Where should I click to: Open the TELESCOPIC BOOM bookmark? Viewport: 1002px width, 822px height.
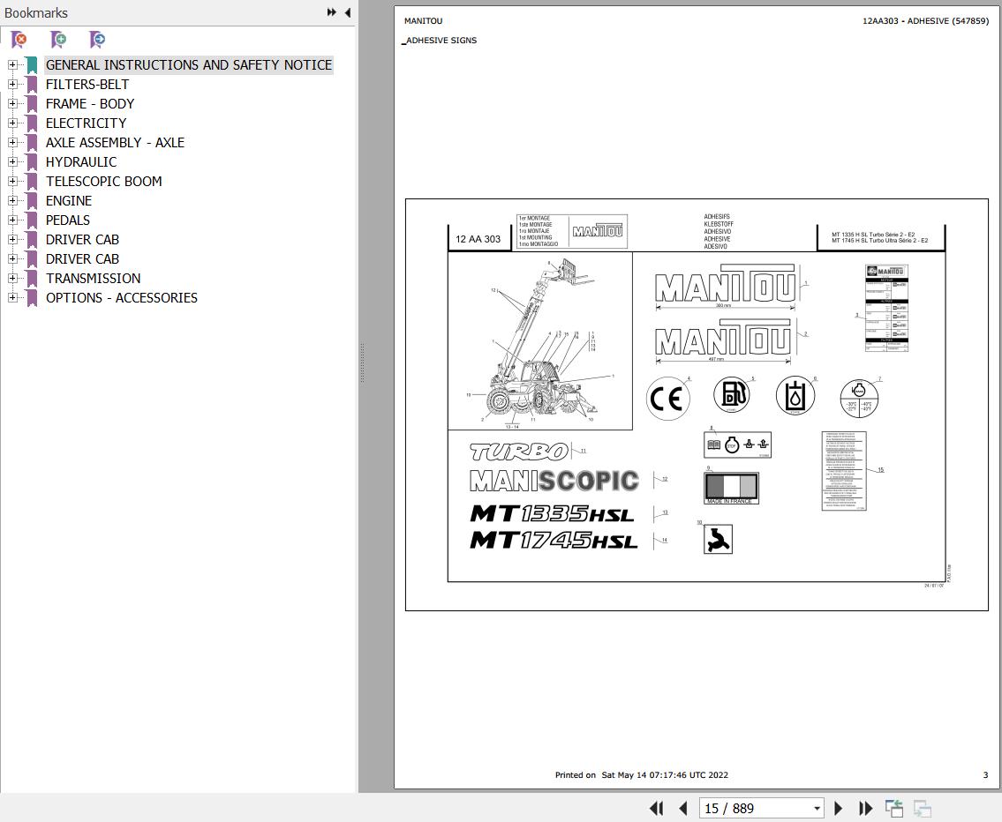103,182
